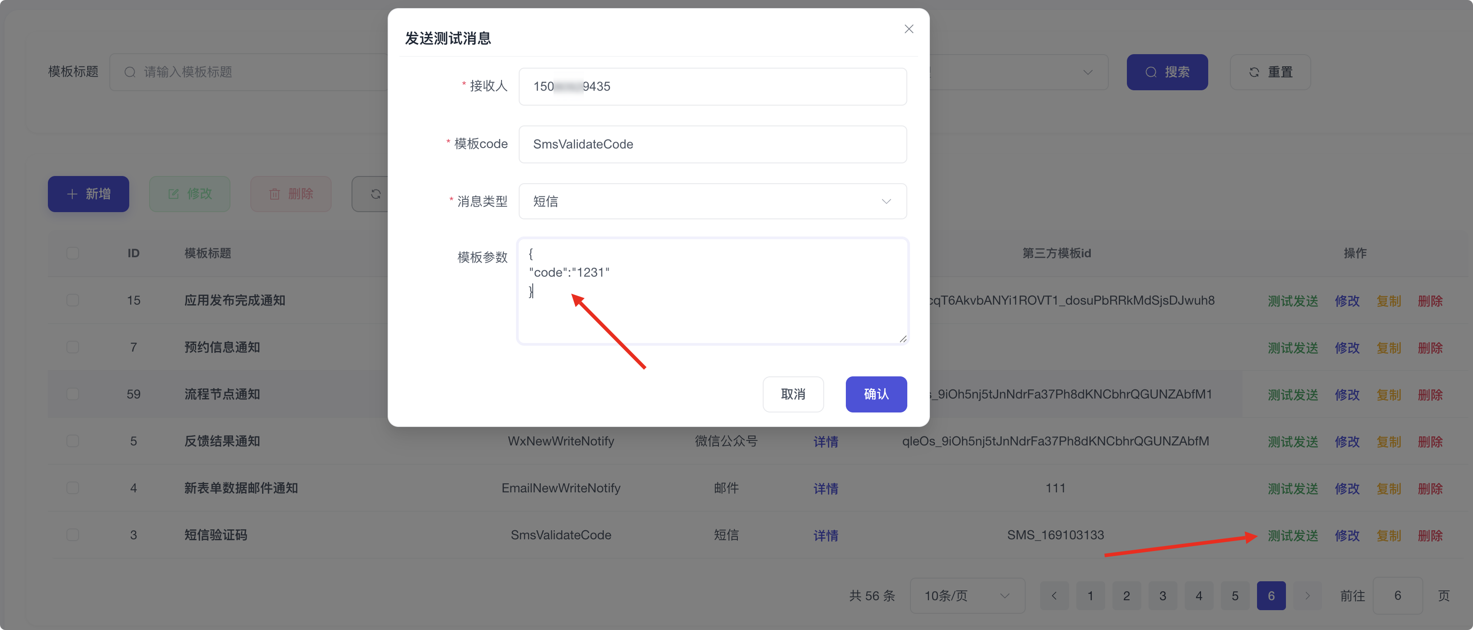Click 测试发送 for 新表单数据邮件通知
Image resolution: width=1473 pixels, height=630 pixels.
1292,488
